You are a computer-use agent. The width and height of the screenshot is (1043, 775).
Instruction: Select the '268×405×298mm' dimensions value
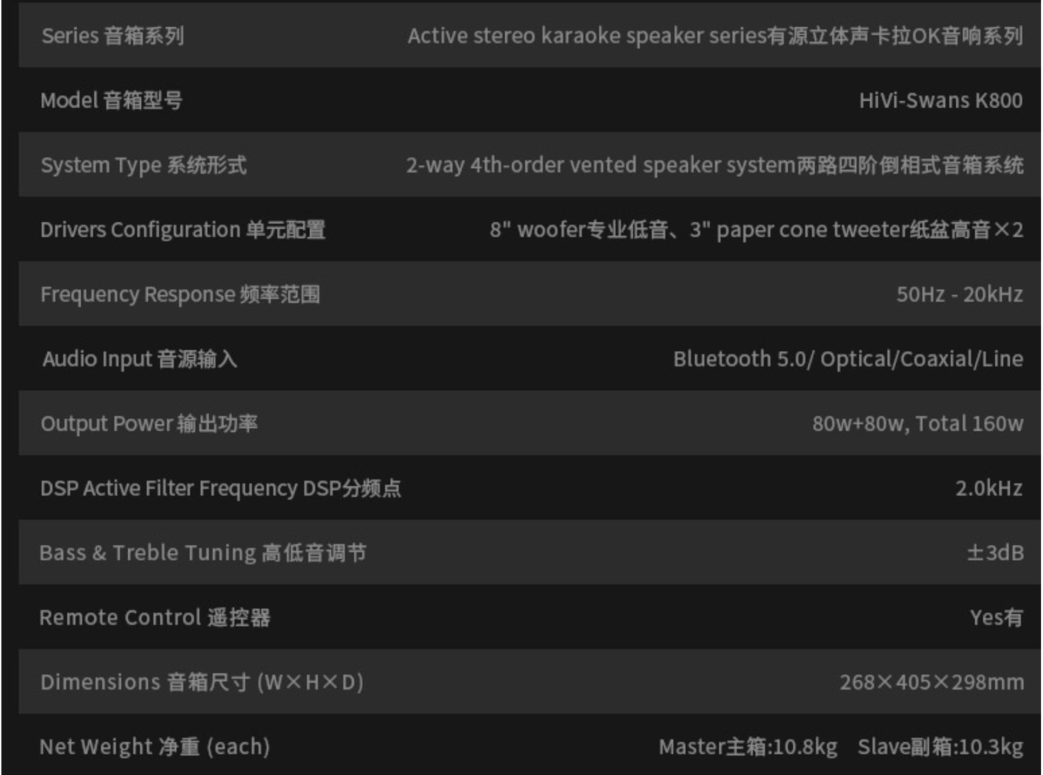932,682
